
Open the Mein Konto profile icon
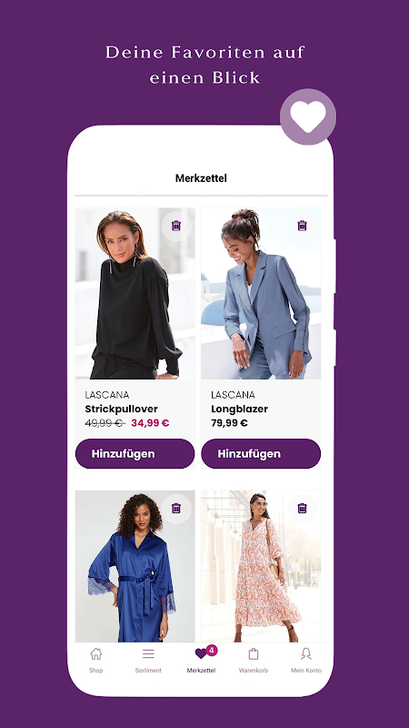(x=305, y=653)
